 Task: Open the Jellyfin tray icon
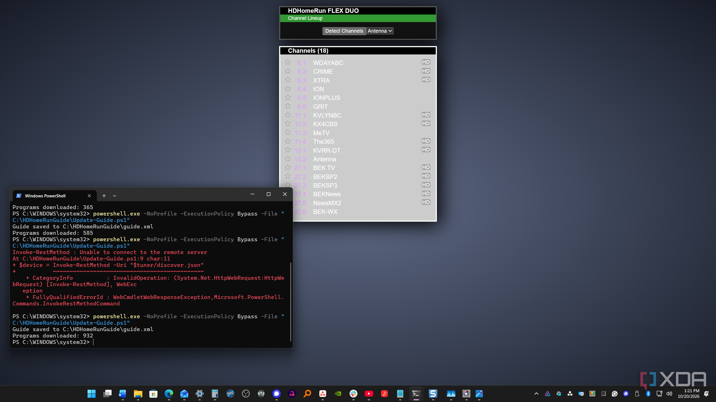click(547, 394)
